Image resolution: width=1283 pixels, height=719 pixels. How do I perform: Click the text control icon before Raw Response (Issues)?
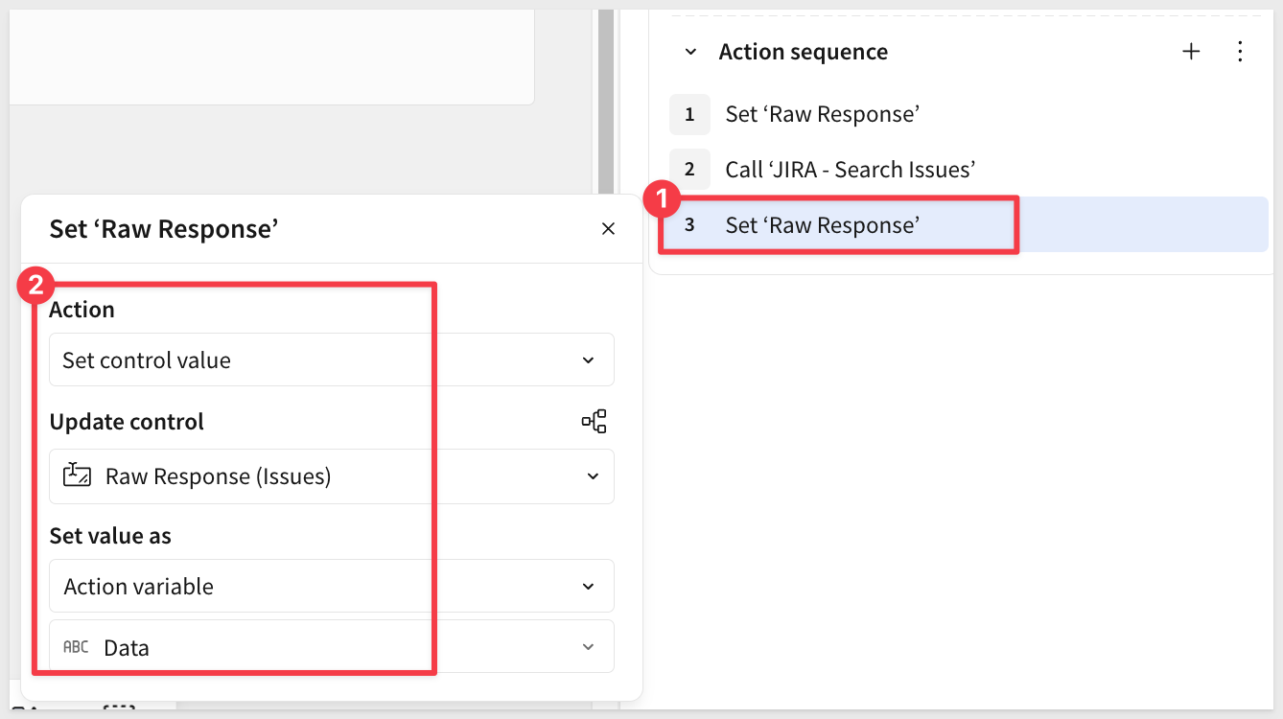77,475
